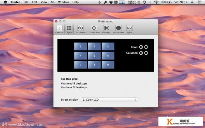The height and width of the screenshot is (128, 205).
Task: Open the Select display dropdown
Action: (x=109, y=100)
